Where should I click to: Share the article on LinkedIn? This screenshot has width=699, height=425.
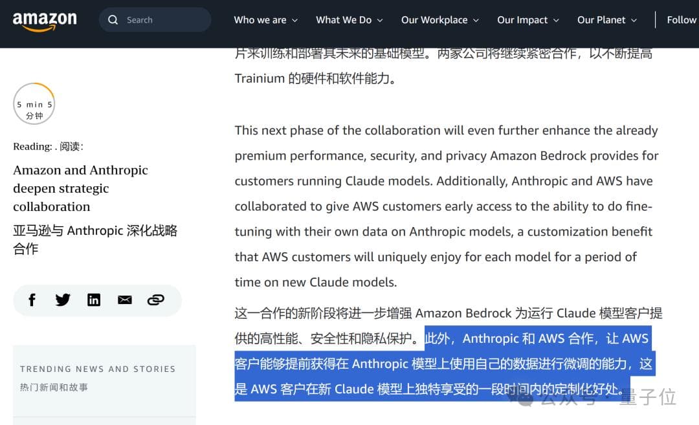[94, 300]
